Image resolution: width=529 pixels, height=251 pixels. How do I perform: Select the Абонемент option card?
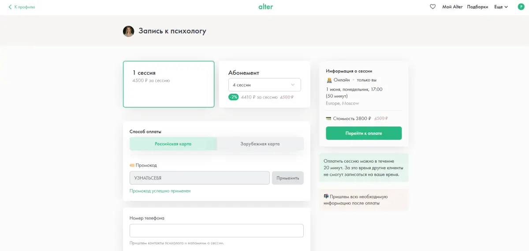[264, 84]
